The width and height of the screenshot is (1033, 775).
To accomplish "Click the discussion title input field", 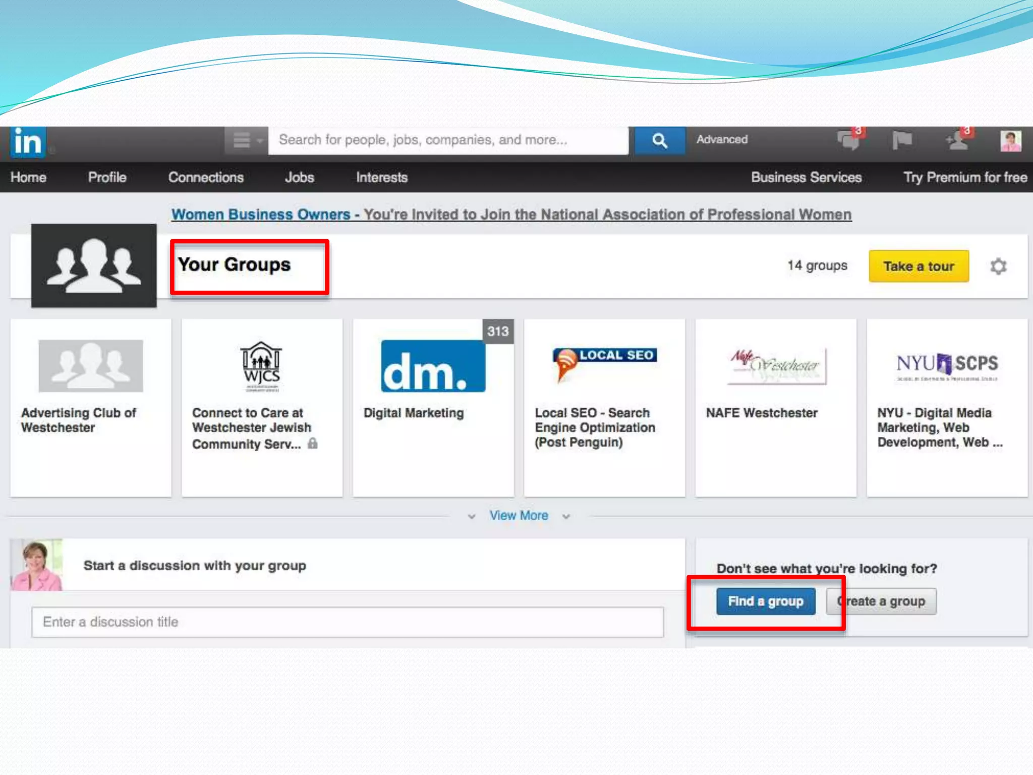I will tap(347, 622).
